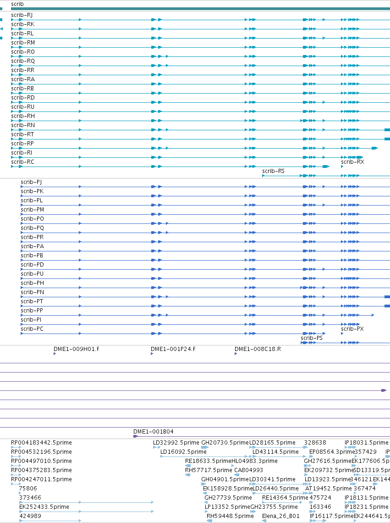Open protein scrib-PS label
This screenshot has height=523, width=390.
coord(312,338)
